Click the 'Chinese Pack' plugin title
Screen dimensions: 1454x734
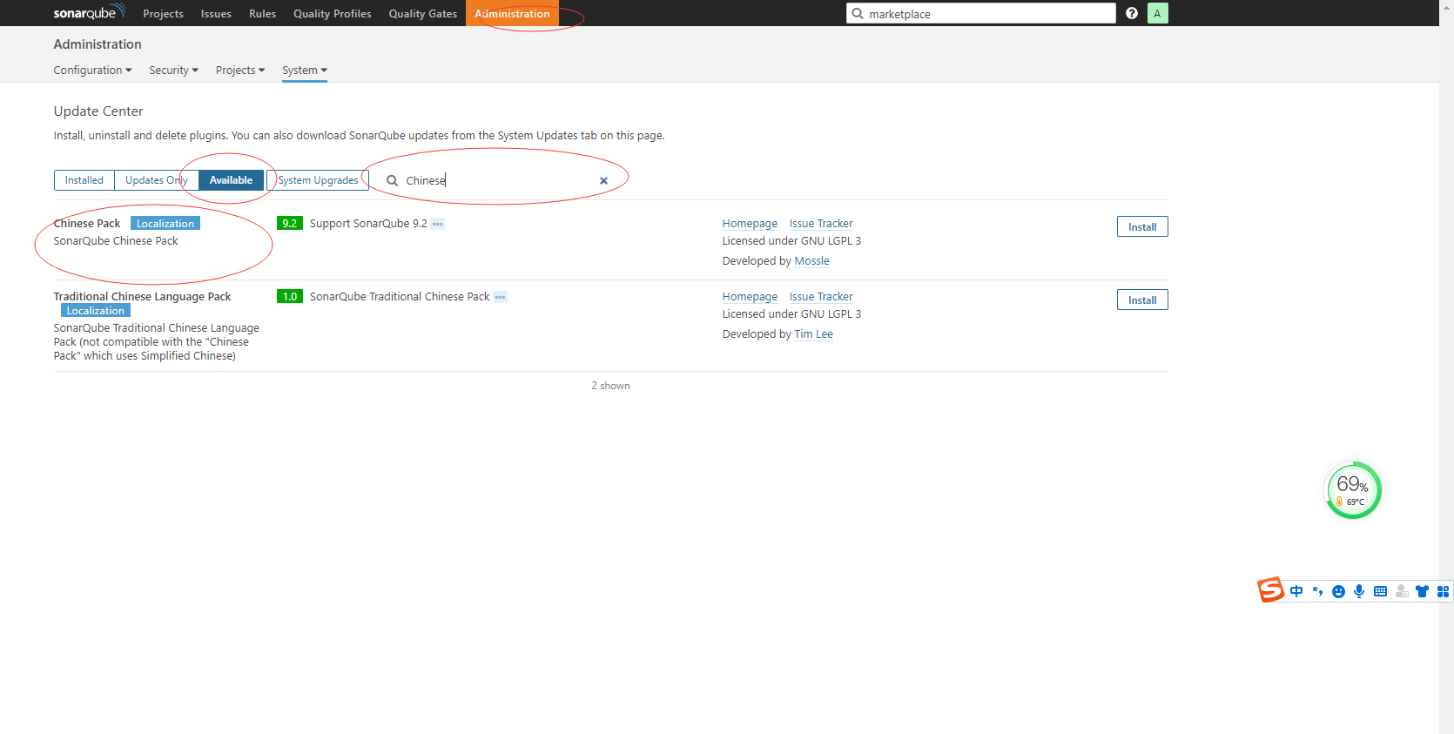87,224
